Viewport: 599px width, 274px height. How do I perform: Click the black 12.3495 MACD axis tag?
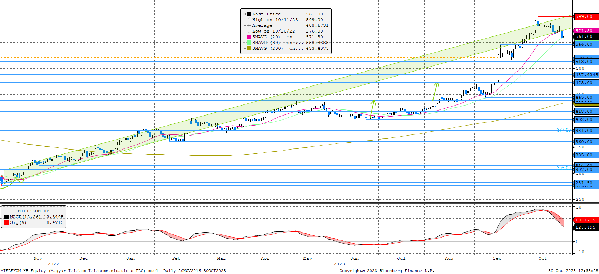[586, 227]
